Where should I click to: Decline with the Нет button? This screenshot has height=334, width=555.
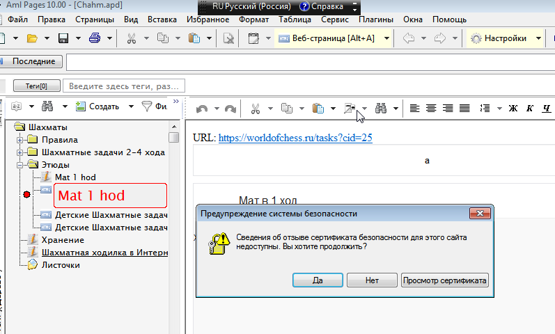(x=372, y=280)
